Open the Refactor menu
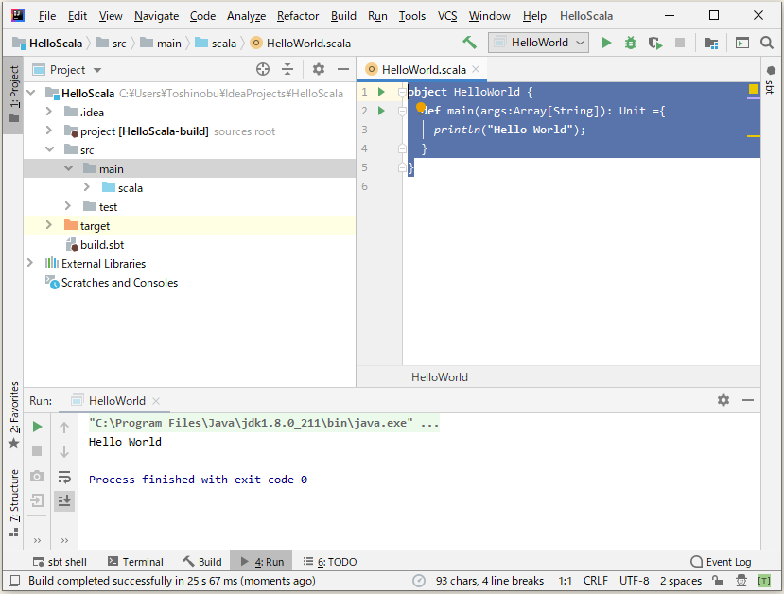784x594 pixels. pos(298,16)
